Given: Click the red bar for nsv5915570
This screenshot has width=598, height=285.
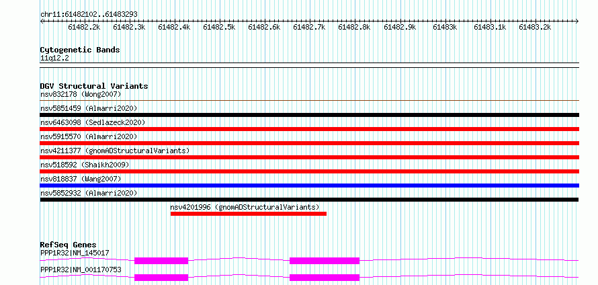Looking at the screenshot, I should tap(309, 143).
